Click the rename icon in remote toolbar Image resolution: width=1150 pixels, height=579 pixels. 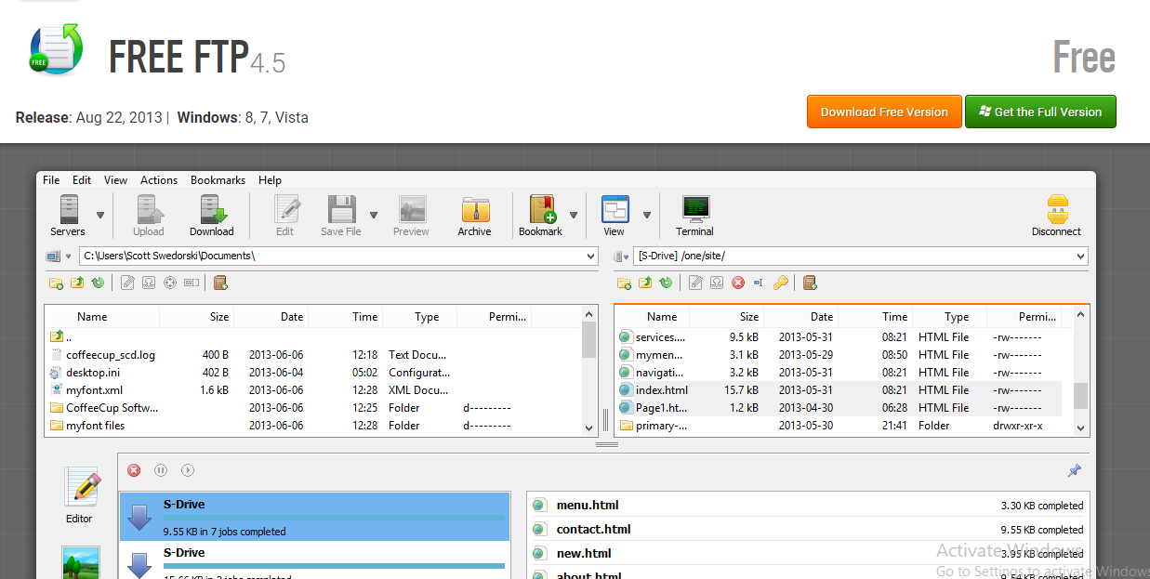[x=759, y=283]
